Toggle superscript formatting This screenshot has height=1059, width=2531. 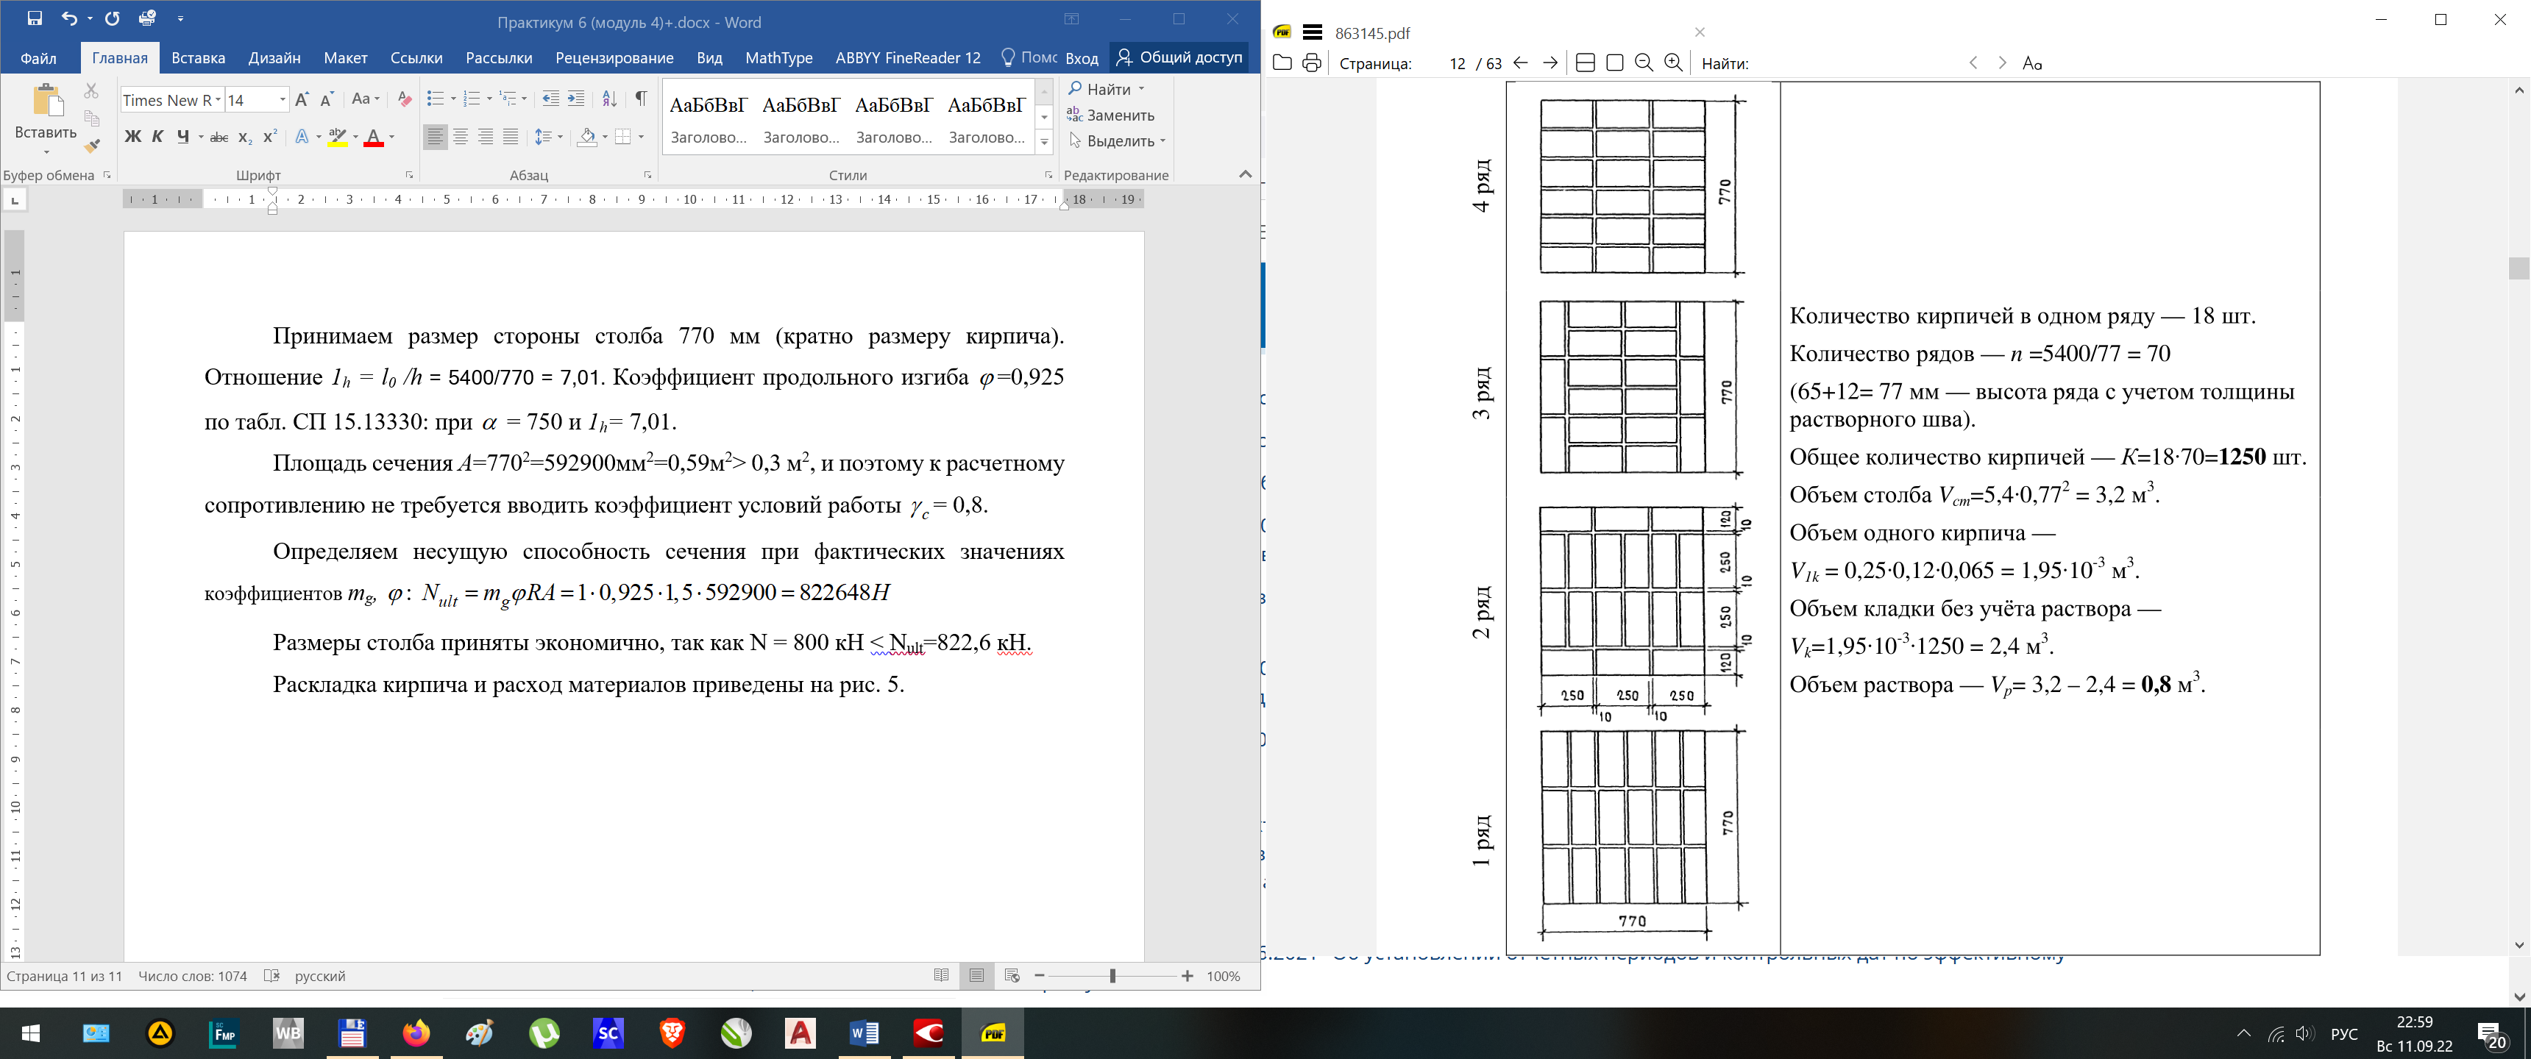tap(270, 137)
